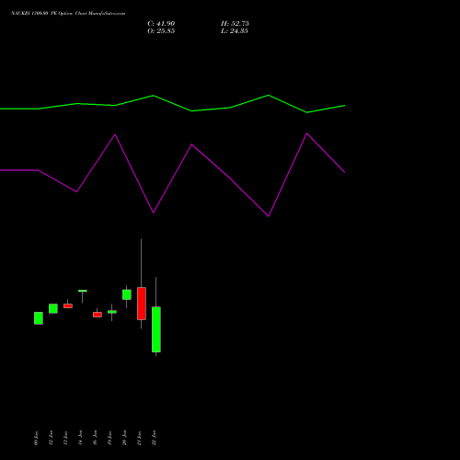Select the 14 Jan date label
The height and width of the screenshot is (460, 460).
click(x=80, y=438)
